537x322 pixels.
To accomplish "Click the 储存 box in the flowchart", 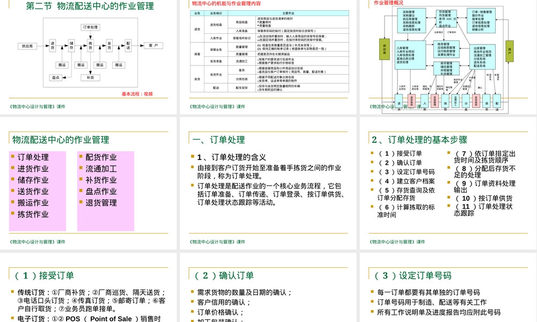I will point(71,46).
